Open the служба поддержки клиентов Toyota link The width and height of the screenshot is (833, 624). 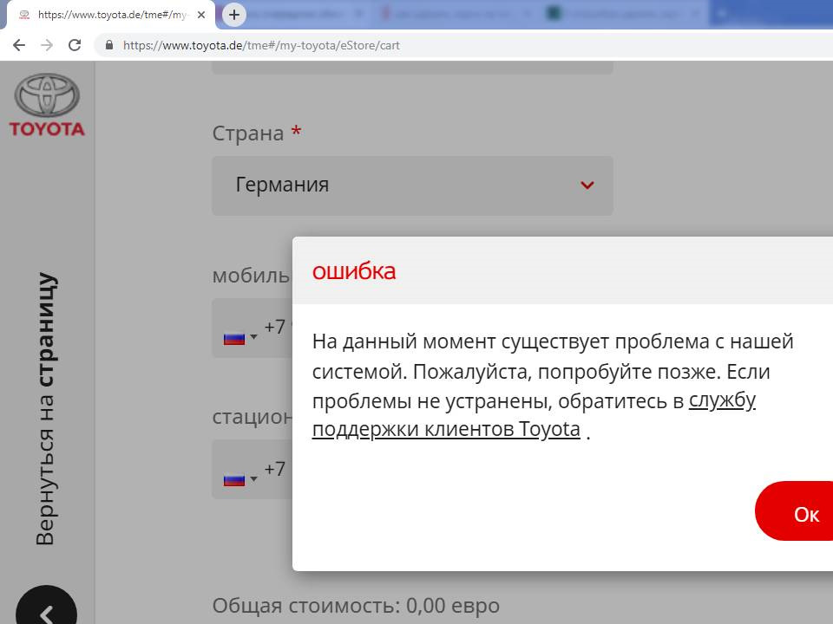pyautogui.click(x=446, y=429)
